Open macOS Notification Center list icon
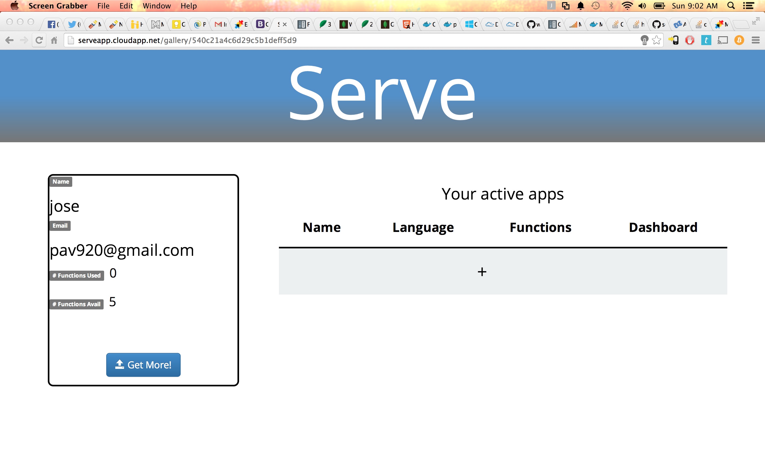This screenshot has height=449, width=765. (748, 6)
